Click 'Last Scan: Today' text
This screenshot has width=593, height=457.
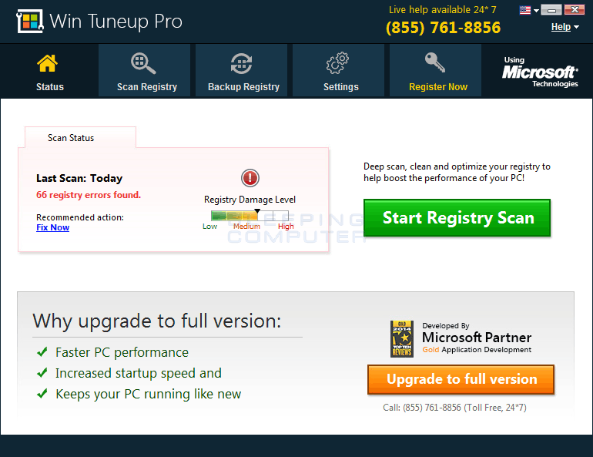79,178
